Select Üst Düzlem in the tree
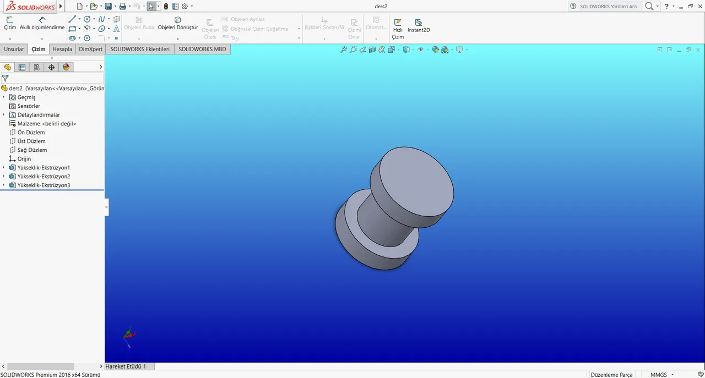 pyautogui.click(x=31, y=141)
